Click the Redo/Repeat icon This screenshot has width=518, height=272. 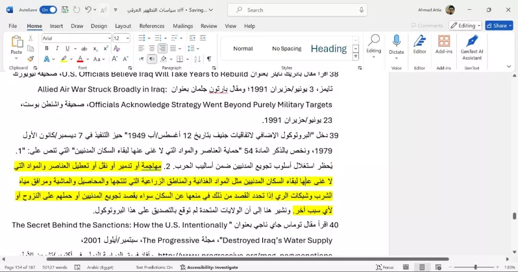pyautogui.click(x=77, y=10)
